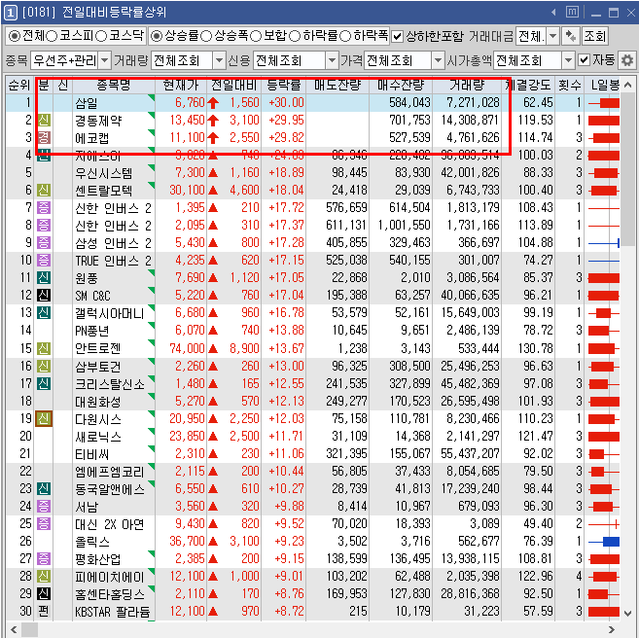Click the 증 badge on 평화산업 row
This screenshot has height=638, width=639.
pos(44,558)
